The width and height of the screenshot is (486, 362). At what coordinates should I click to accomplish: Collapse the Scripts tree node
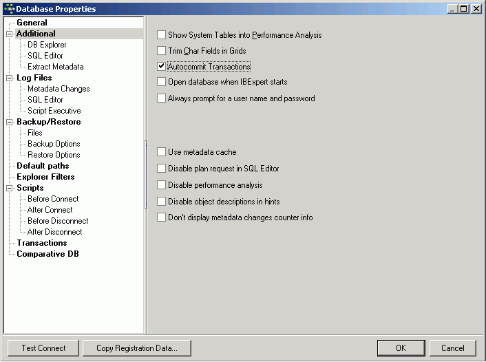point(10,188)
